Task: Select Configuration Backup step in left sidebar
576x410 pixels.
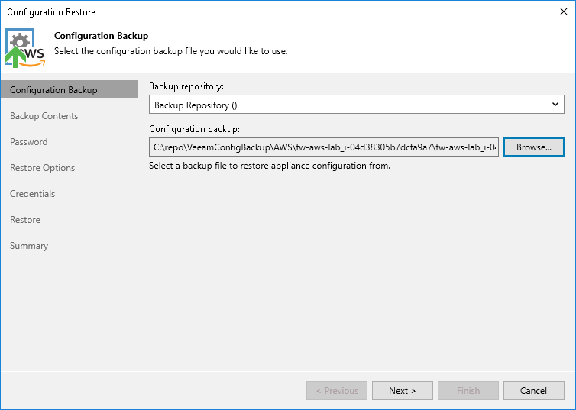Action: pos(53,90)
